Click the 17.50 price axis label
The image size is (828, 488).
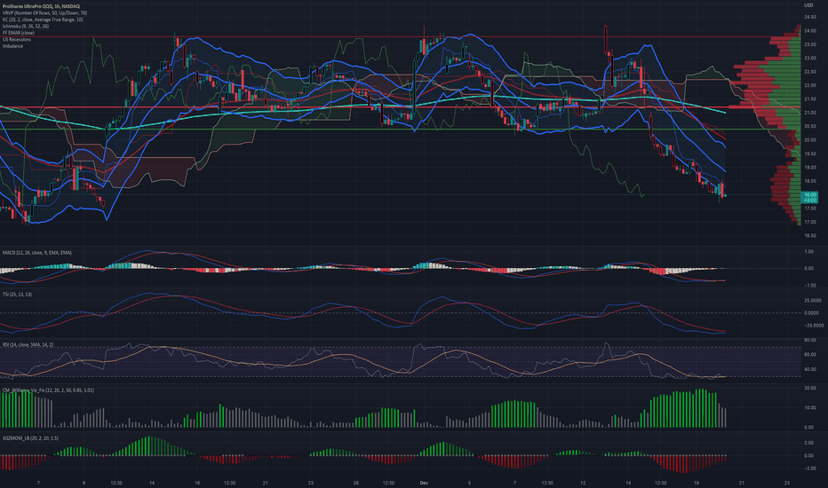point(810,209)
